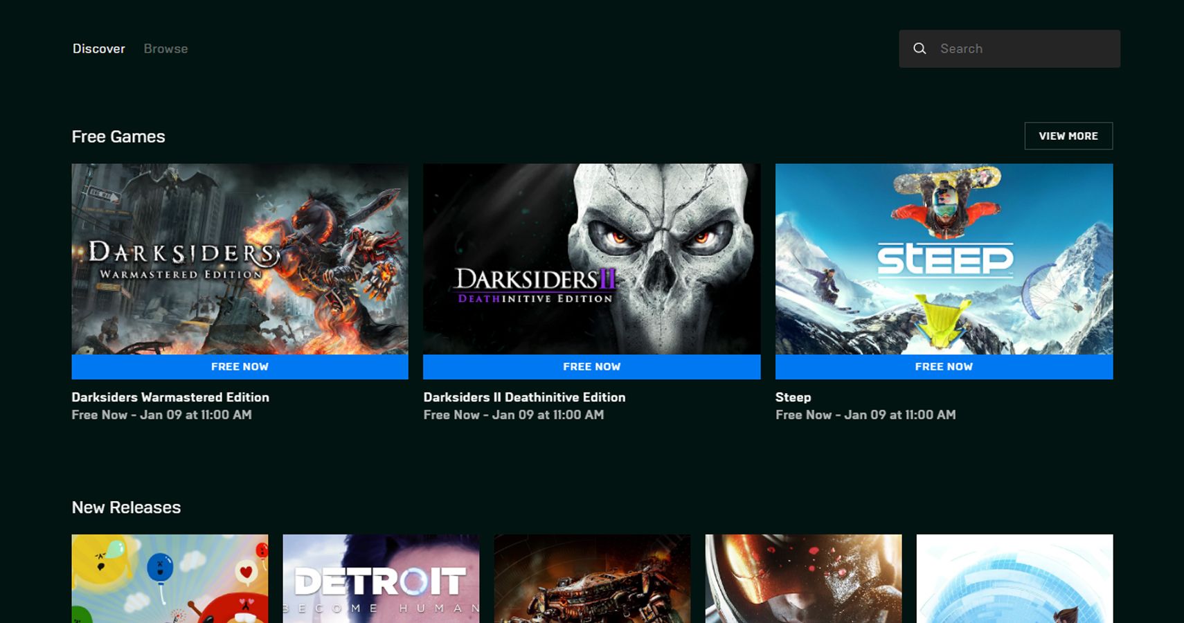Select the Steep title text
This screenshot has width=1184, height=623.
point(793,397)
